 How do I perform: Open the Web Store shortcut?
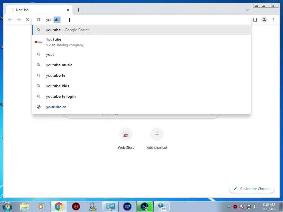point(126,139)
